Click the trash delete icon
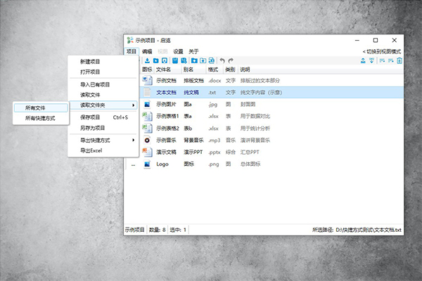Viewport: 422px width, 281px height. click(x=399, y=60)
